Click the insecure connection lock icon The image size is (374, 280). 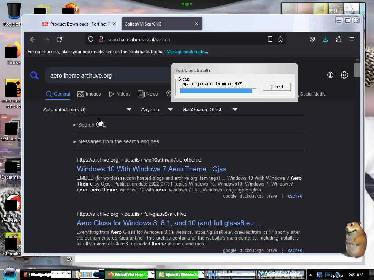click(101, 39)
